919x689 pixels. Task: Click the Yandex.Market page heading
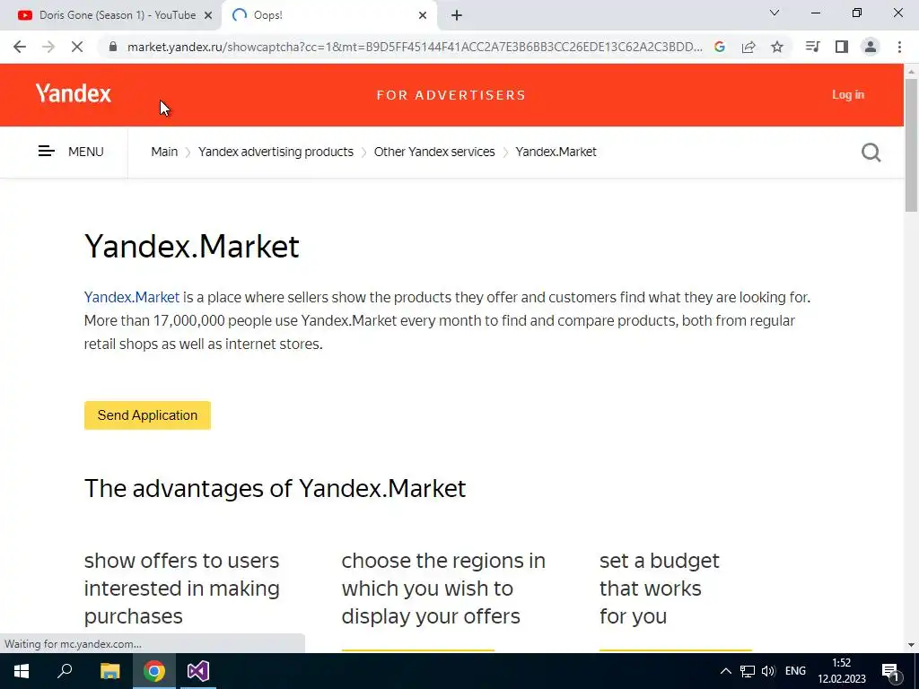point(192,246)
